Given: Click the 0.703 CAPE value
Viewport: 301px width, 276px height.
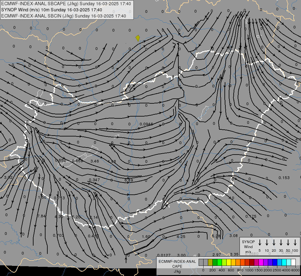Looking at the screenshot, I should (x=58, y=235).
